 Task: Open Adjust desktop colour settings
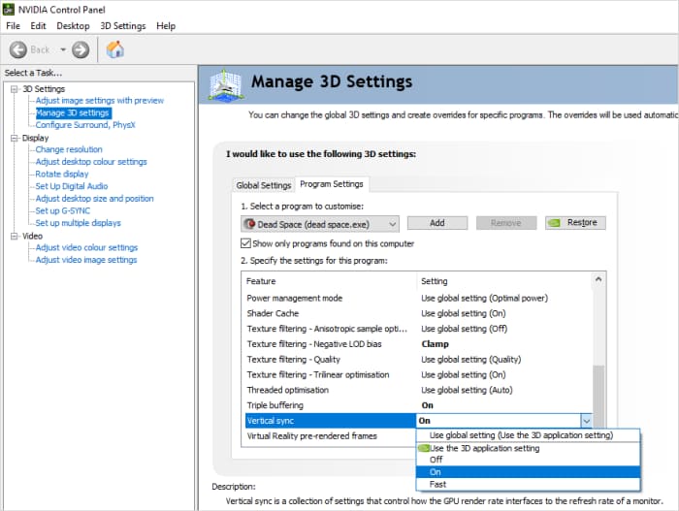click(x=91, y=162)
